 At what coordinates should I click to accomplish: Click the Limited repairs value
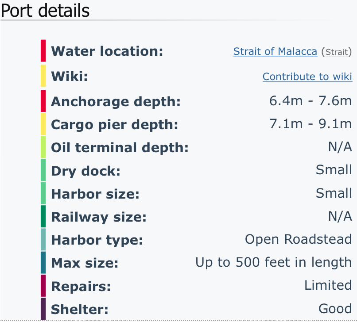328,285
